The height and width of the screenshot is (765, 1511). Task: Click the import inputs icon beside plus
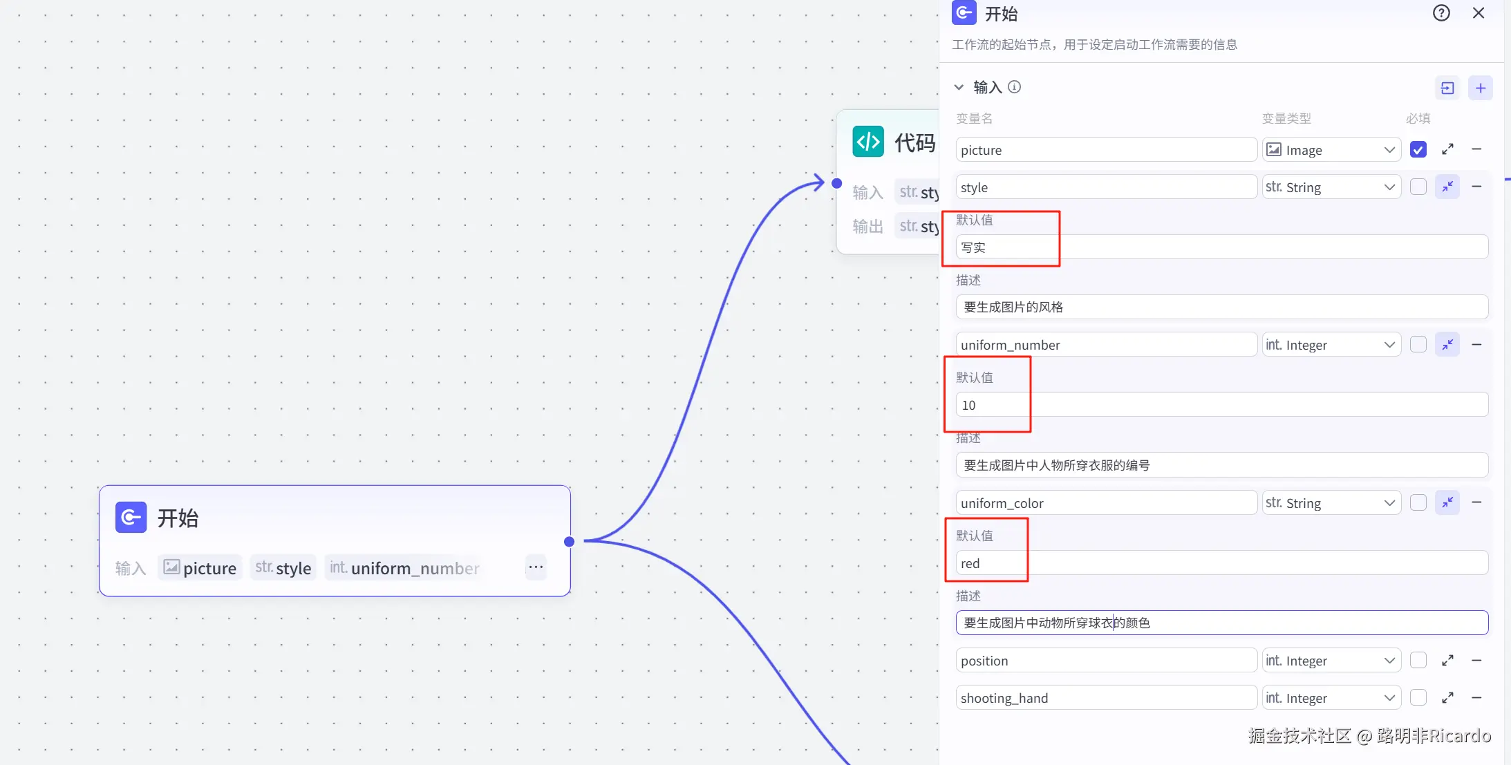(1447, 88)
